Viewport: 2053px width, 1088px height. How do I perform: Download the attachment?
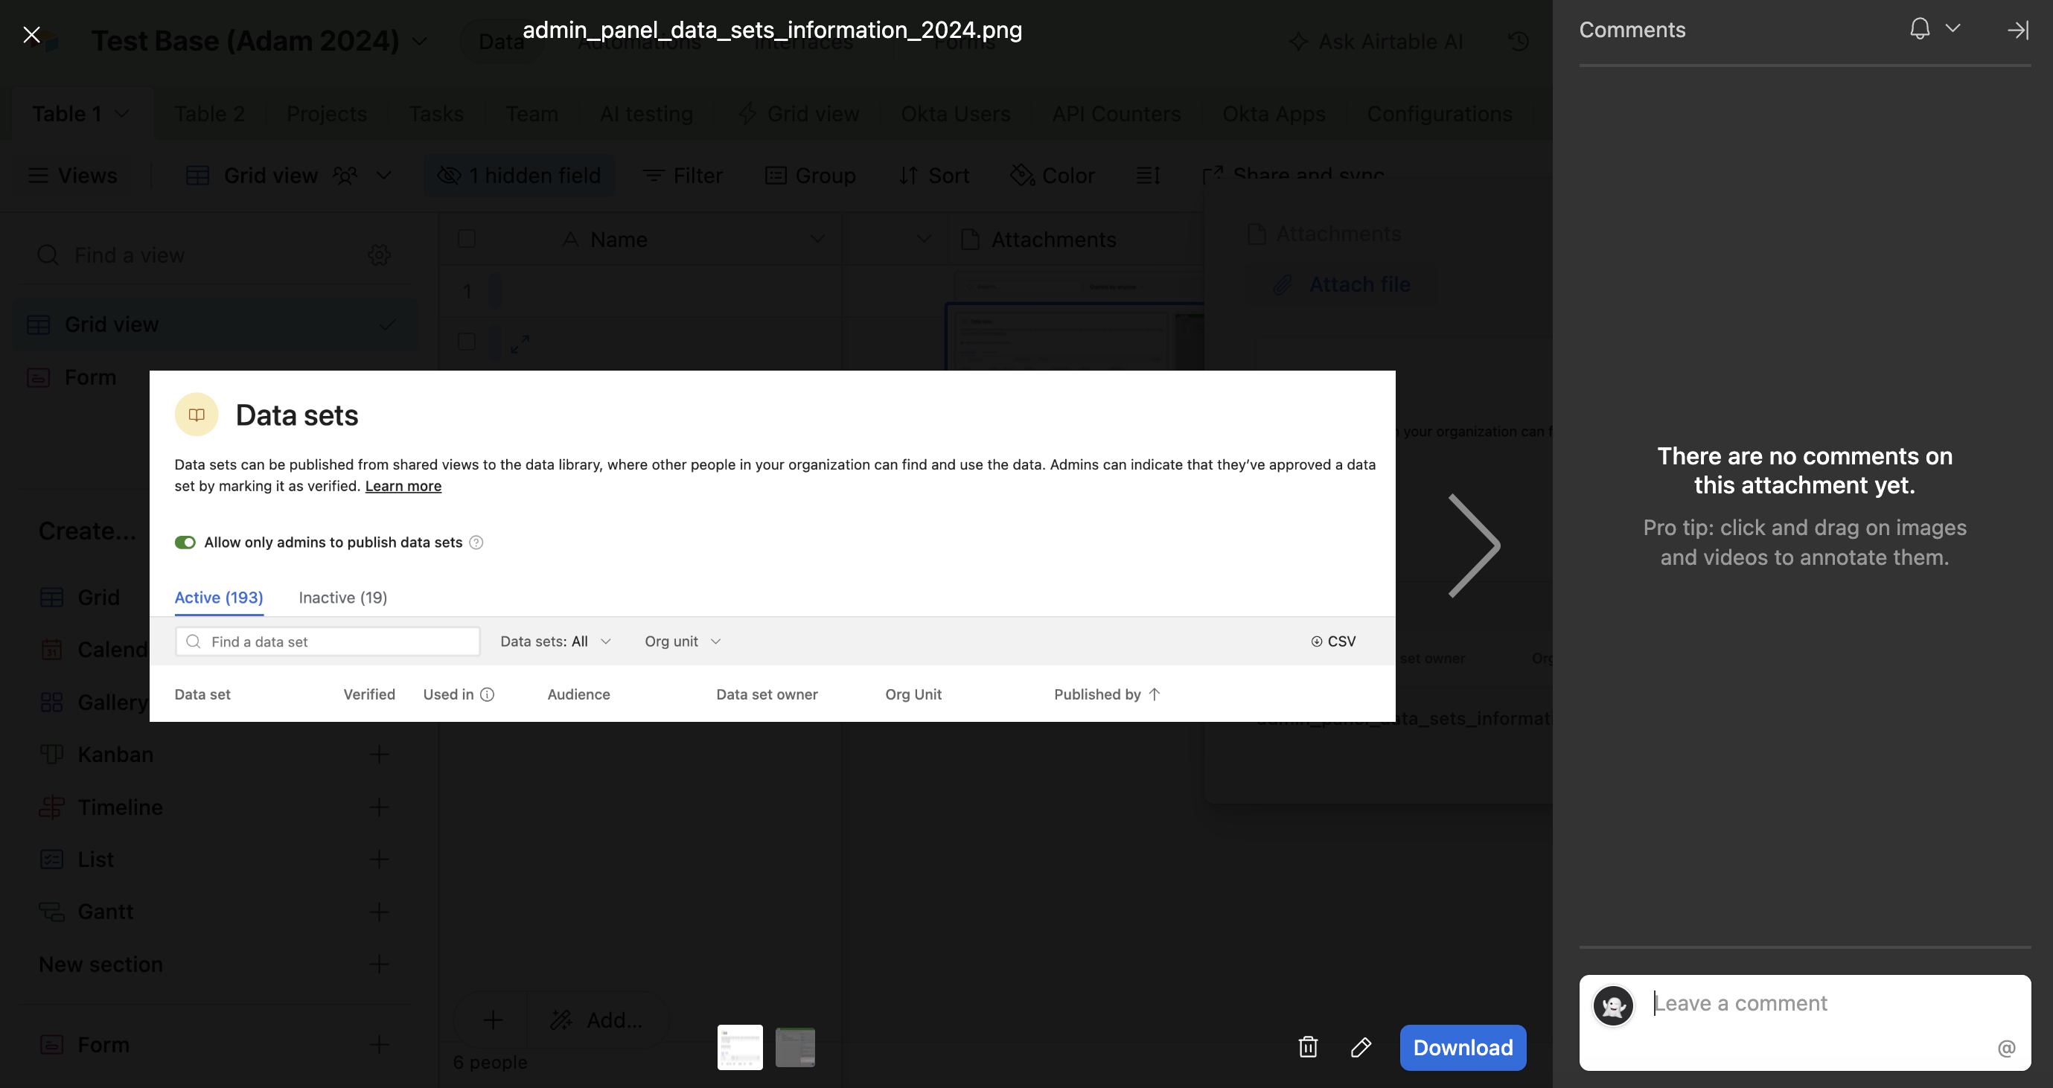pos(1463,1046)
